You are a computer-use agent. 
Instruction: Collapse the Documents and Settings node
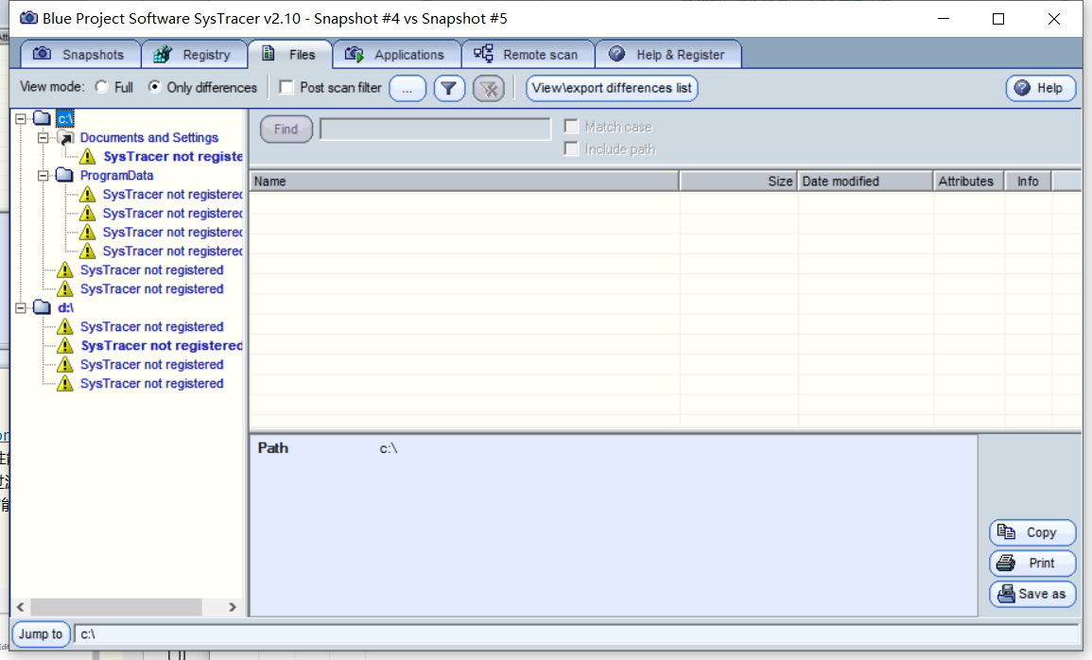[x=43, y=138]
